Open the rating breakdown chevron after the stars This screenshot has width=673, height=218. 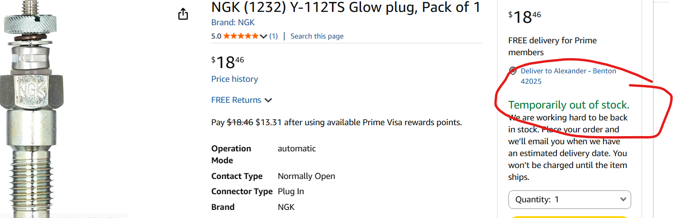pyautogui.click(x=263, y=37)
